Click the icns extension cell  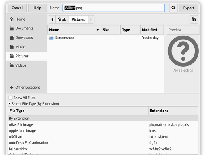pyautogui.click(x=152, y=131)
